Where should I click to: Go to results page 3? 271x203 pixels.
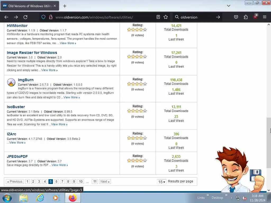pos(39,182)
